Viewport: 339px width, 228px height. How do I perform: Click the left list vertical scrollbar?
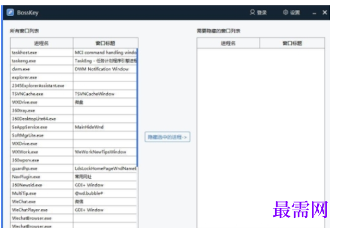137,108
